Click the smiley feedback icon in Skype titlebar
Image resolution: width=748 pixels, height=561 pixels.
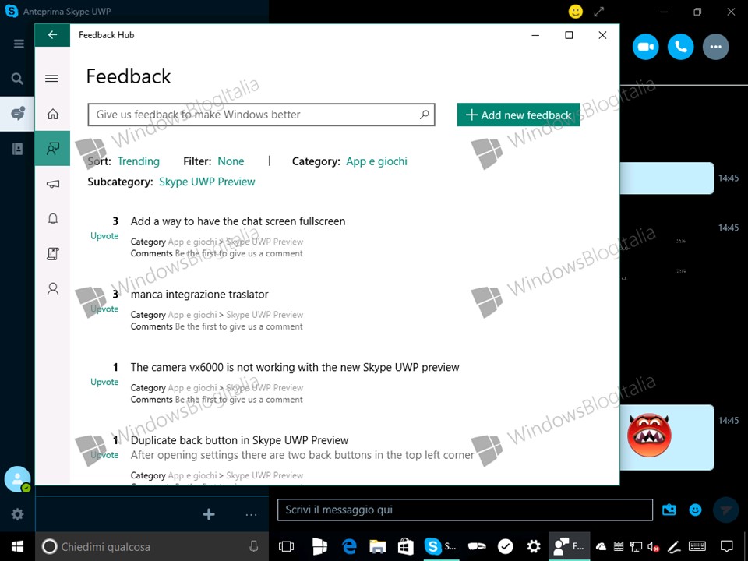[576, 12]
